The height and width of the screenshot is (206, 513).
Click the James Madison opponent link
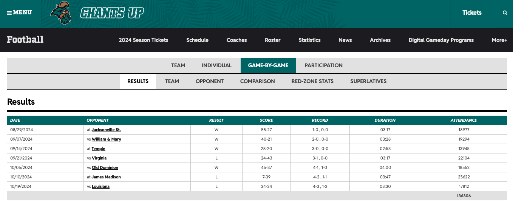106,177
